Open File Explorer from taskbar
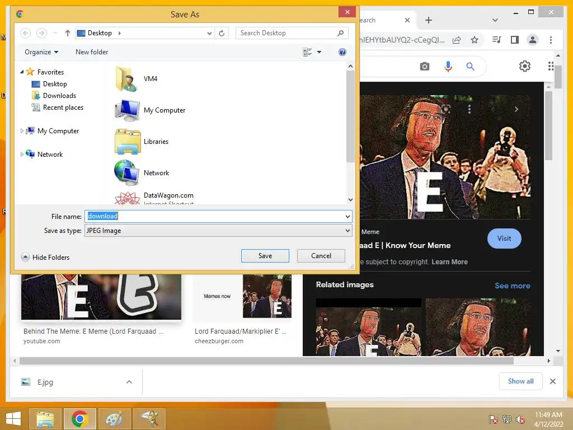This screenshot has height=430, width=573. (45, 419)
